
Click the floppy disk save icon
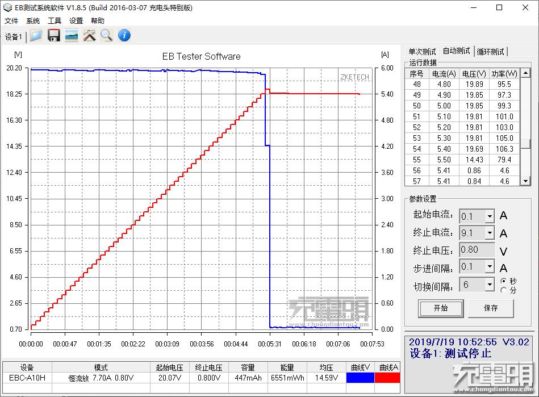click(x=53, y=36)
